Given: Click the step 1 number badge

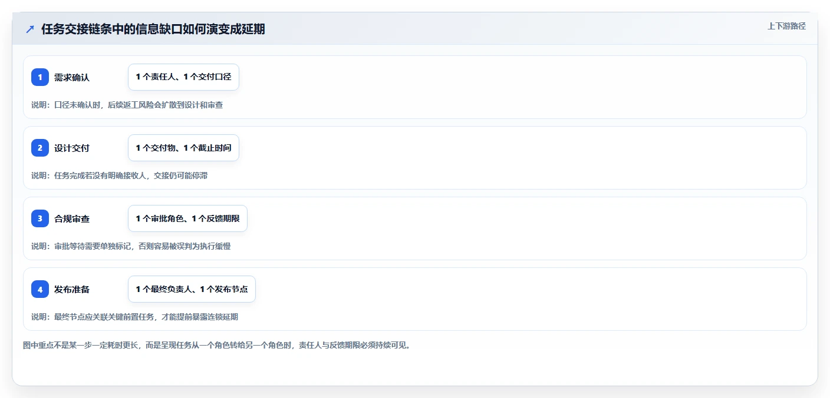Looking at the screenshot, I should pyautogui.click(x=40, y=77).
